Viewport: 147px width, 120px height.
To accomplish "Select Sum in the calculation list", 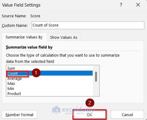I will [50, 68].
